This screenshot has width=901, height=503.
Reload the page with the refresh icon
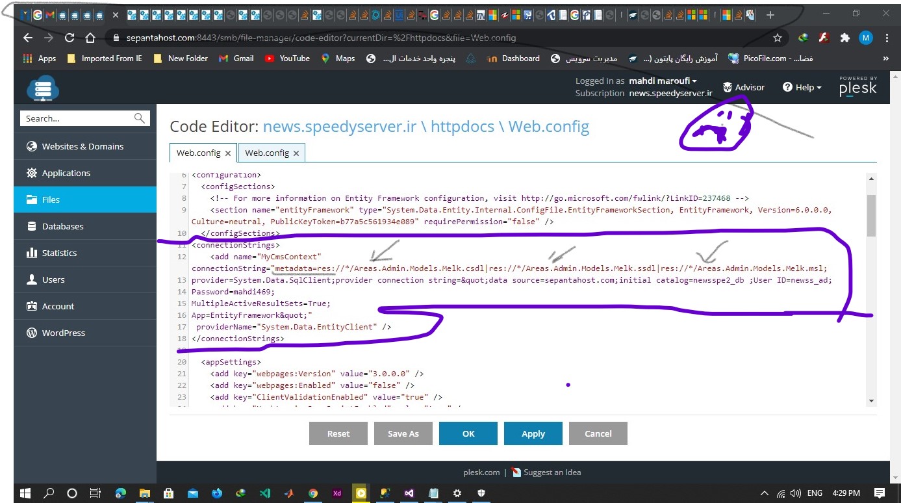(70, 38)
